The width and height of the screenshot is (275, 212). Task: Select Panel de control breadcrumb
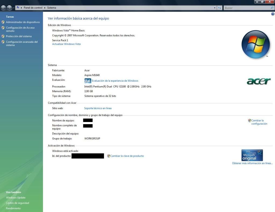[x=33, y=8]
